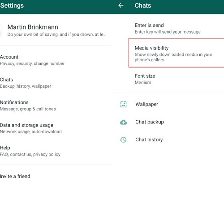This screenshot has height=216, width=224.
Task: Click the profile status text line
Action: tap(57, 34)
